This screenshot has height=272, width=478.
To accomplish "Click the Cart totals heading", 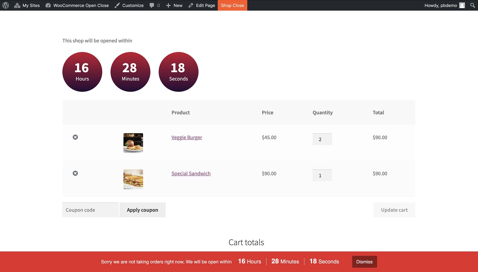I will [246, 243].
